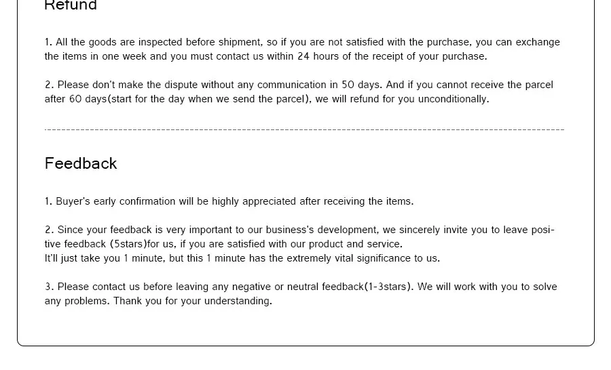
Task: Click the phrase 'exchange the items in one week'
Action: 302,49
